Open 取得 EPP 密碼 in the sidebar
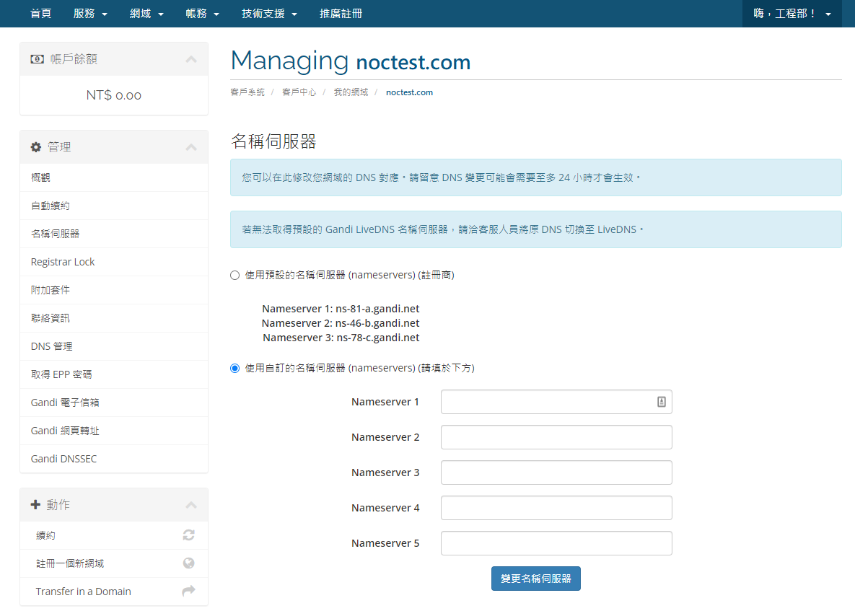The image size is (855, 611). [x=114, y=374]
